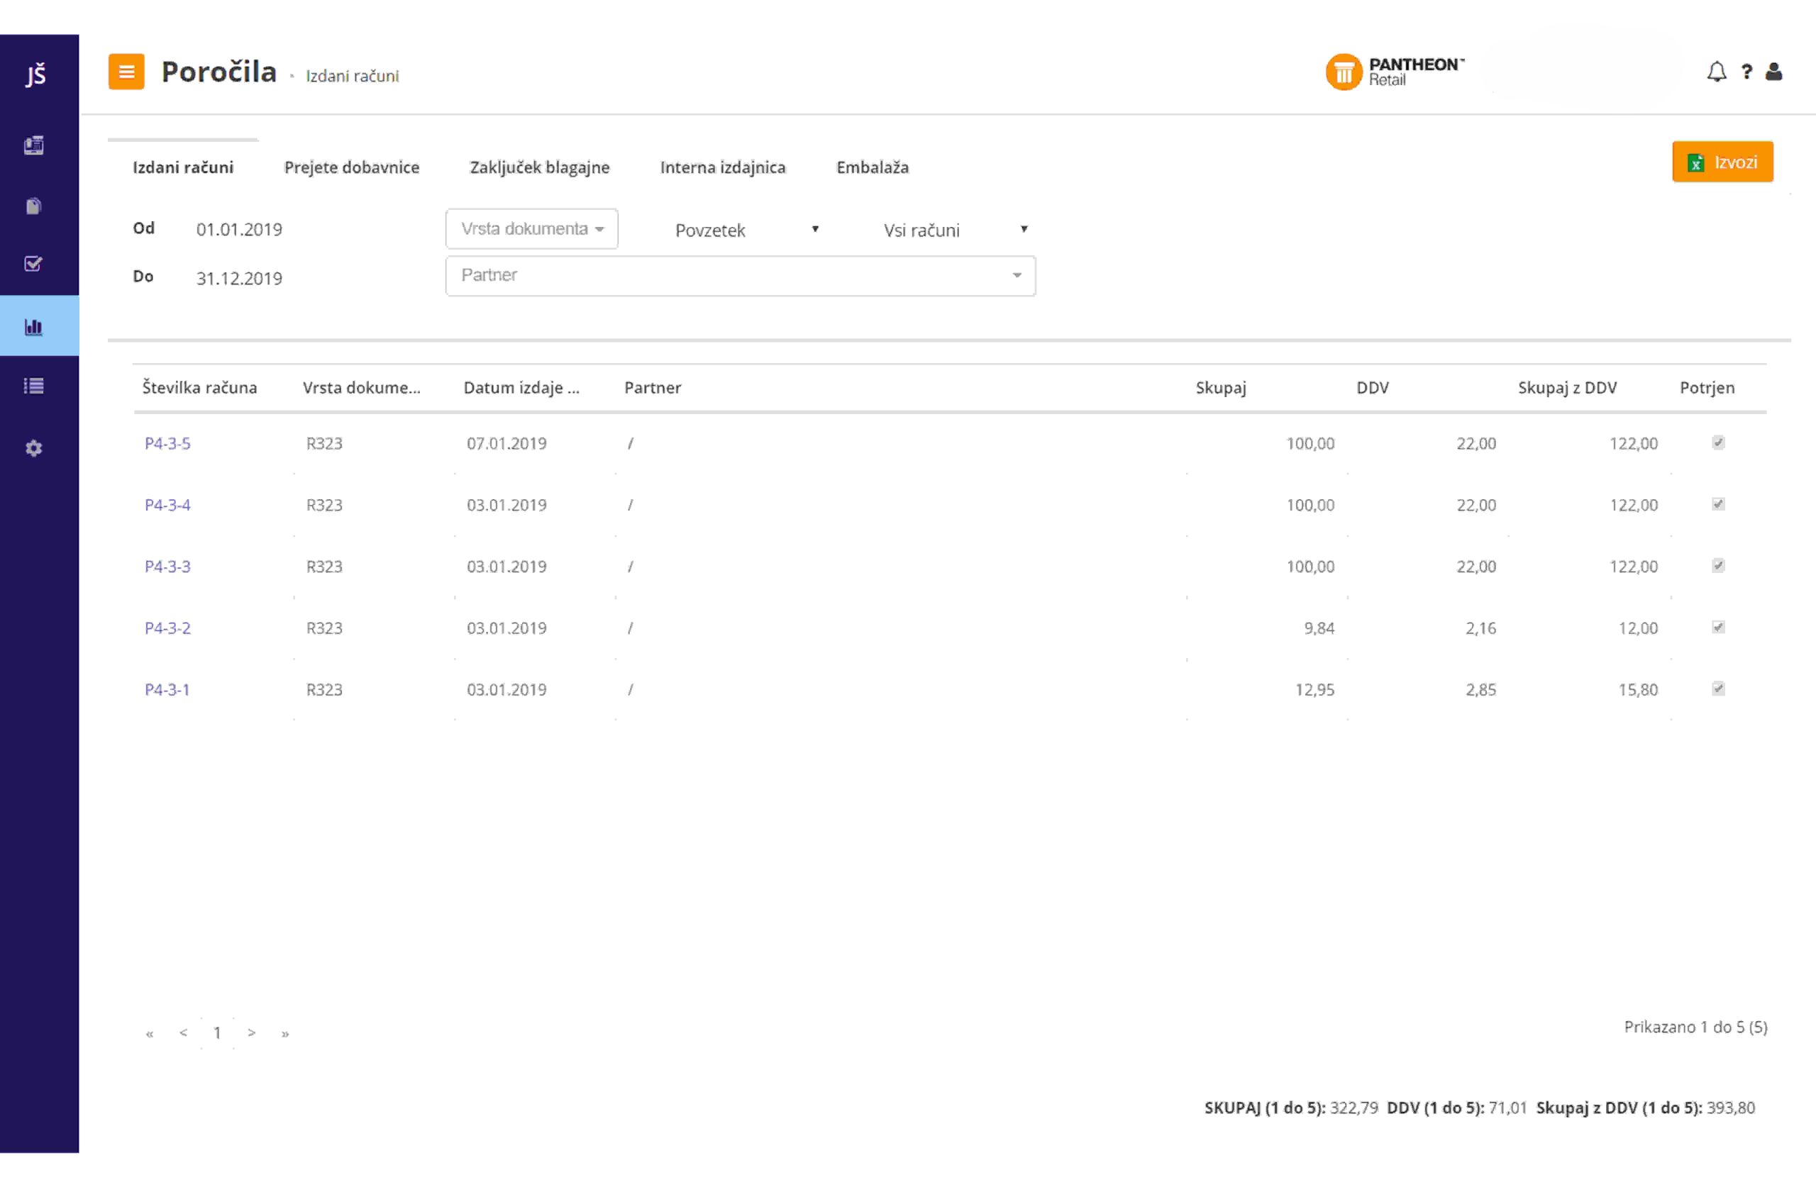Open invoice link P4-3-4

[x=167, y=505]
